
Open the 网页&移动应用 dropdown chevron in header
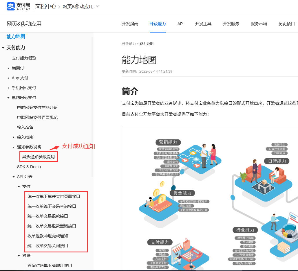point(97,6)
